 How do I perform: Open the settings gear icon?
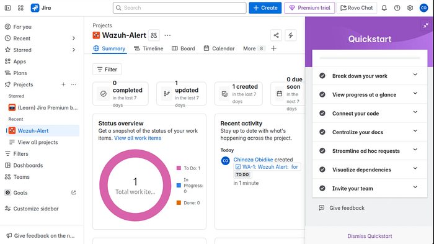tap(410, 8)
